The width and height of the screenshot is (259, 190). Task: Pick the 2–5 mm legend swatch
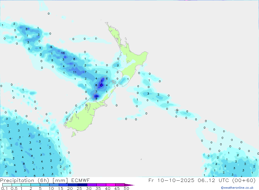pos(35,185)
